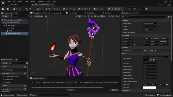Click the Find button
The image size is (173, 97).
(x=40, y=9)
